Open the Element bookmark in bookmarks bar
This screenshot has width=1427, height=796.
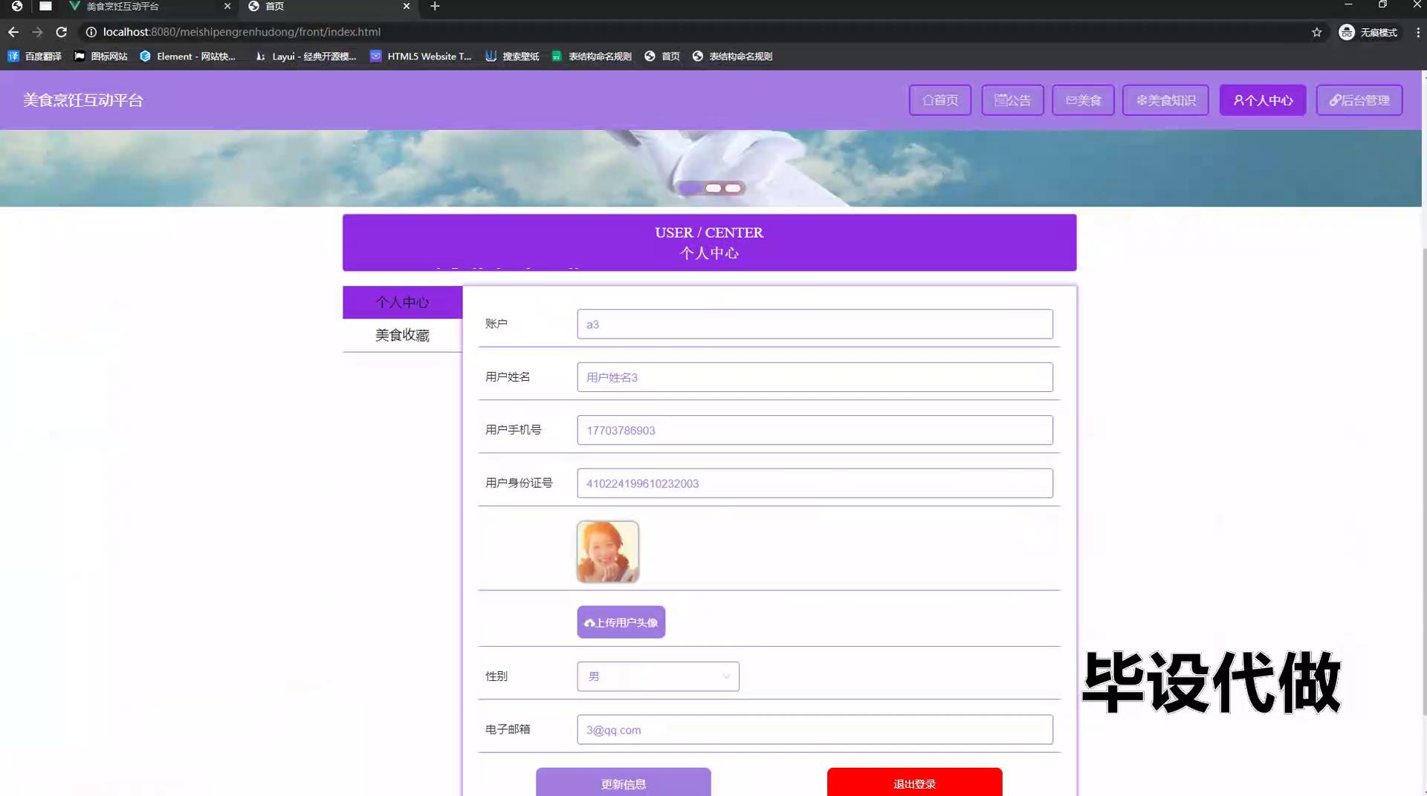point(187,56)
